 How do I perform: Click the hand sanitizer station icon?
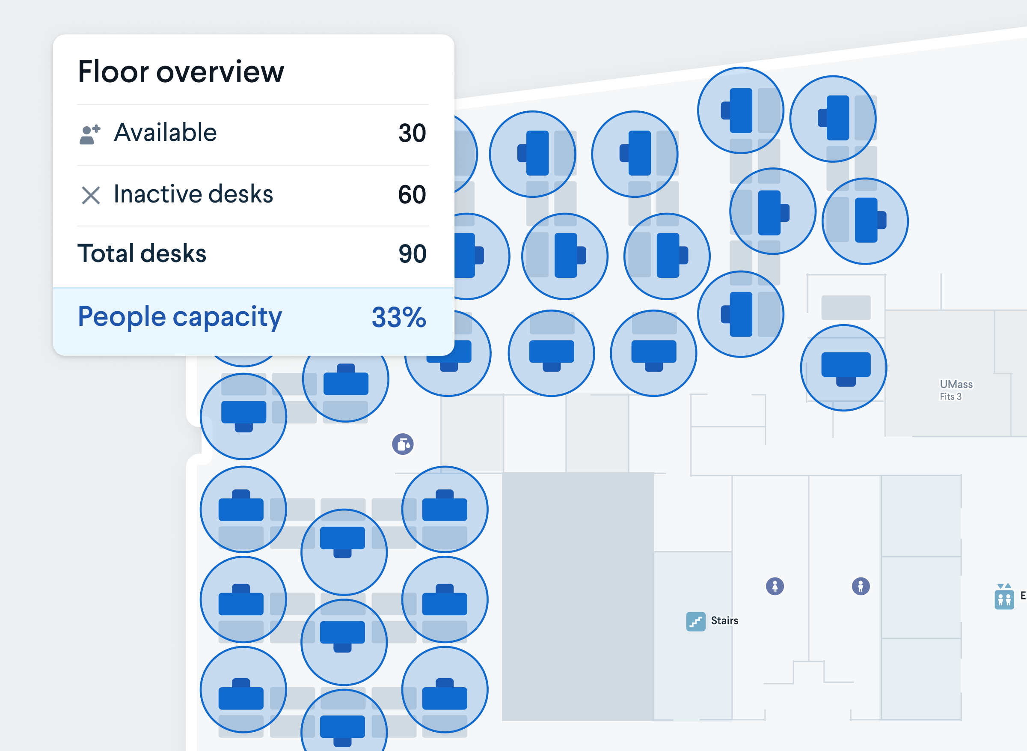(403, 444)
